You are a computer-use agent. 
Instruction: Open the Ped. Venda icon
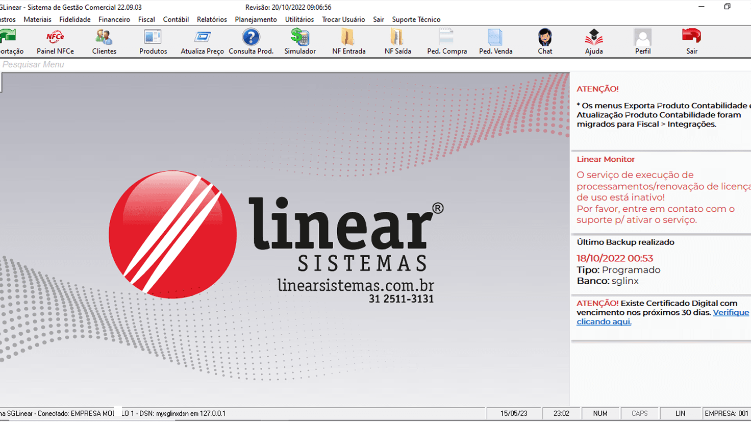point(496,41)
